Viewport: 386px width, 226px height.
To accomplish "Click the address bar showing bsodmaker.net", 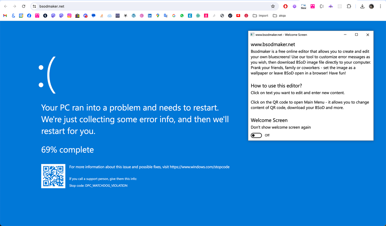I will [x=145, y=6].
